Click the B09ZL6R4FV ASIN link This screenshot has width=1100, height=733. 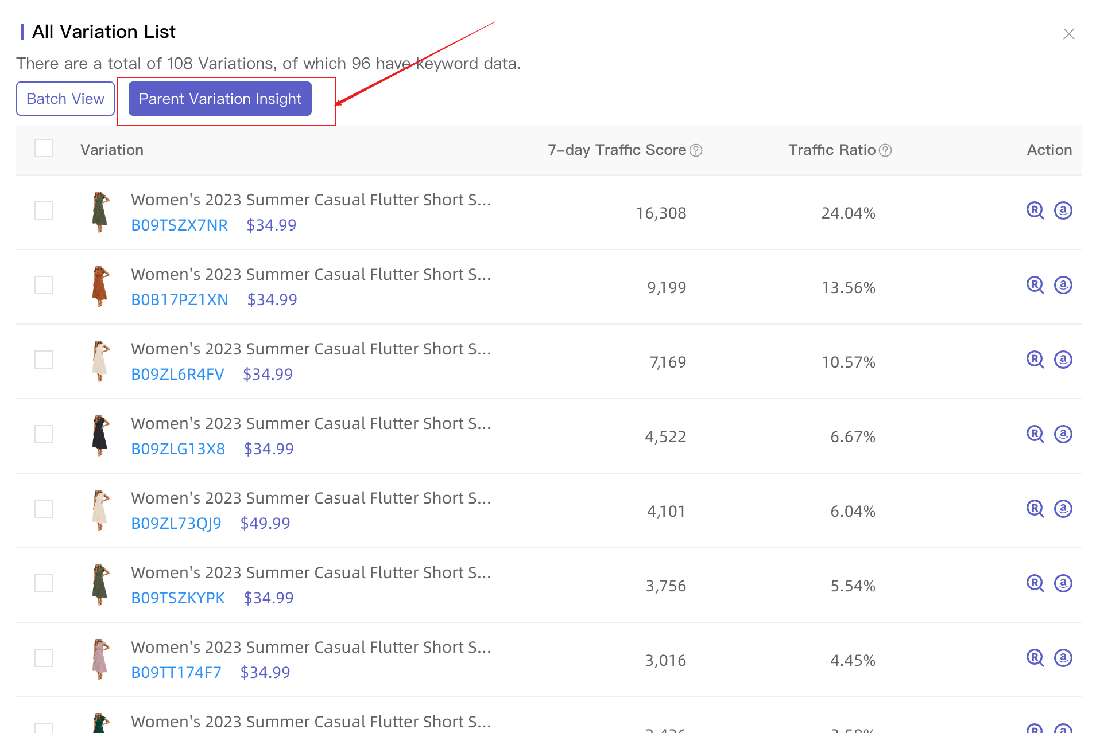[x=177, y=374]
